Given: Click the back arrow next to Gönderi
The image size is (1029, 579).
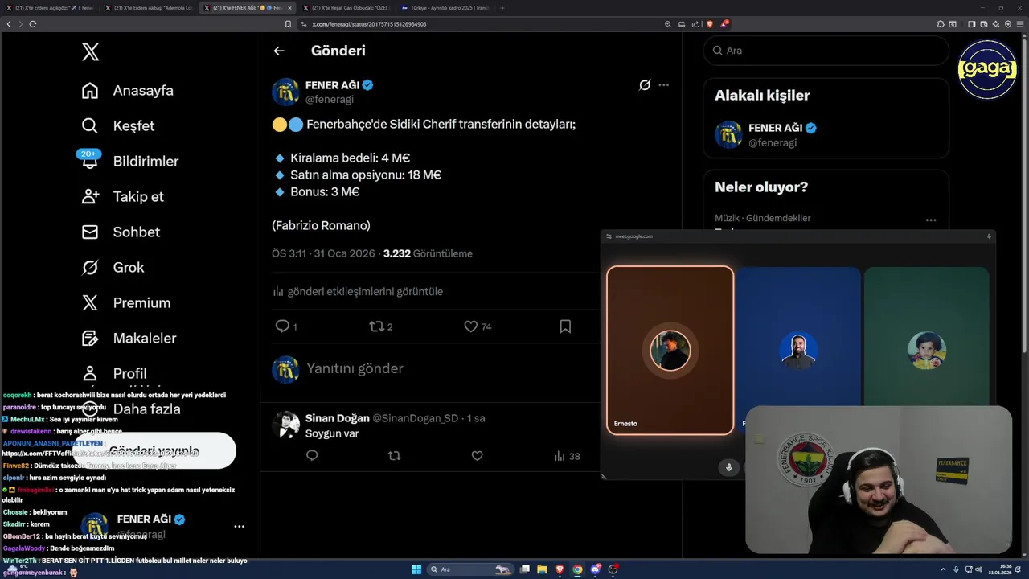Looking at the screenshot, I should [279, 51].
